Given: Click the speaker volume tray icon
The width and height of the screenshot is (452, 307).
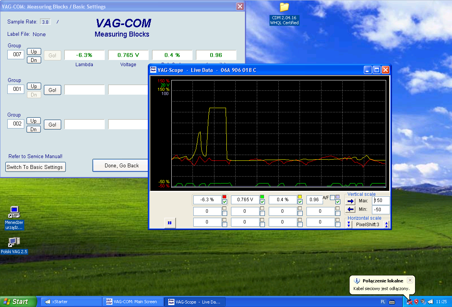Looking at the screenshot, I should 423,302.
